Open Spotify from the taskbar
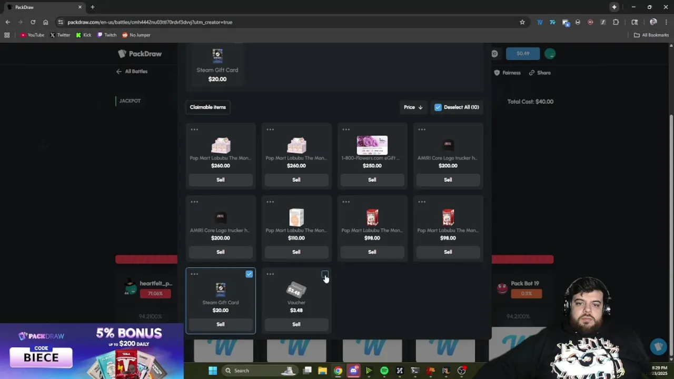The height and width of the screenshot is (379, 674). (384, 371)
